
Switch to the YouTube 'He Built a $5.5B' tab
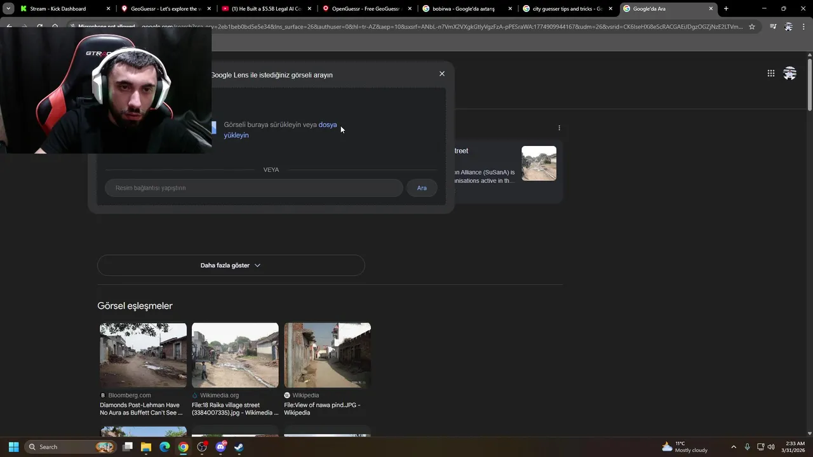265,9
